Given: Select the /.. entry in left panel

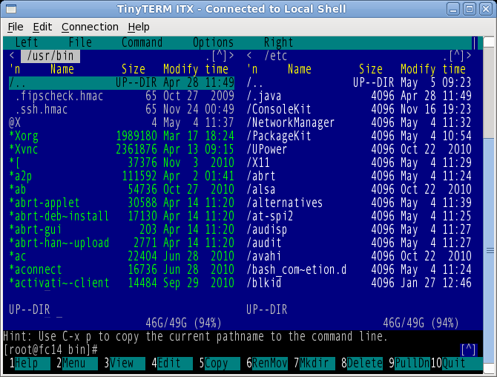Looking at the screenshot, I should click(122, 83).
